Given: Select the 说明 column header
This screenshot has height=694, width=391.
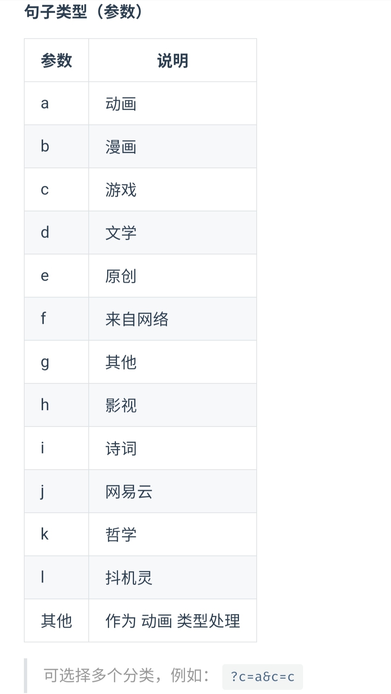Looking at the screenshot, I should (173, 60).
